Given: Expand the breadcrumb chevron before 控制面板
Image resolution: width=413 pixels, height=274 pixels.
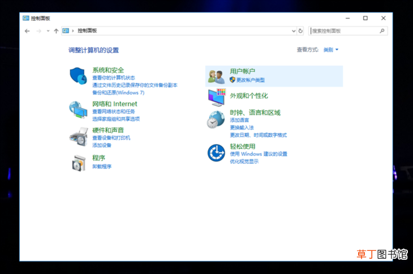Looking at the screenshot, I should click(72, 31).
